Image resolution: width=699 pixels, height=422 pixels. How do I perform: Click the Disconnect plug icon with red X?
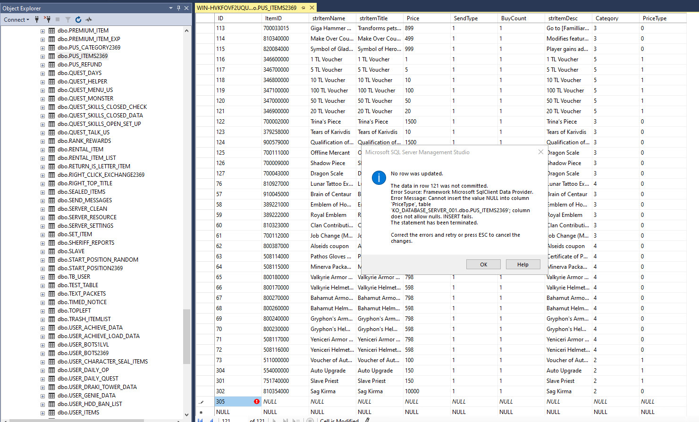[47, 19]
